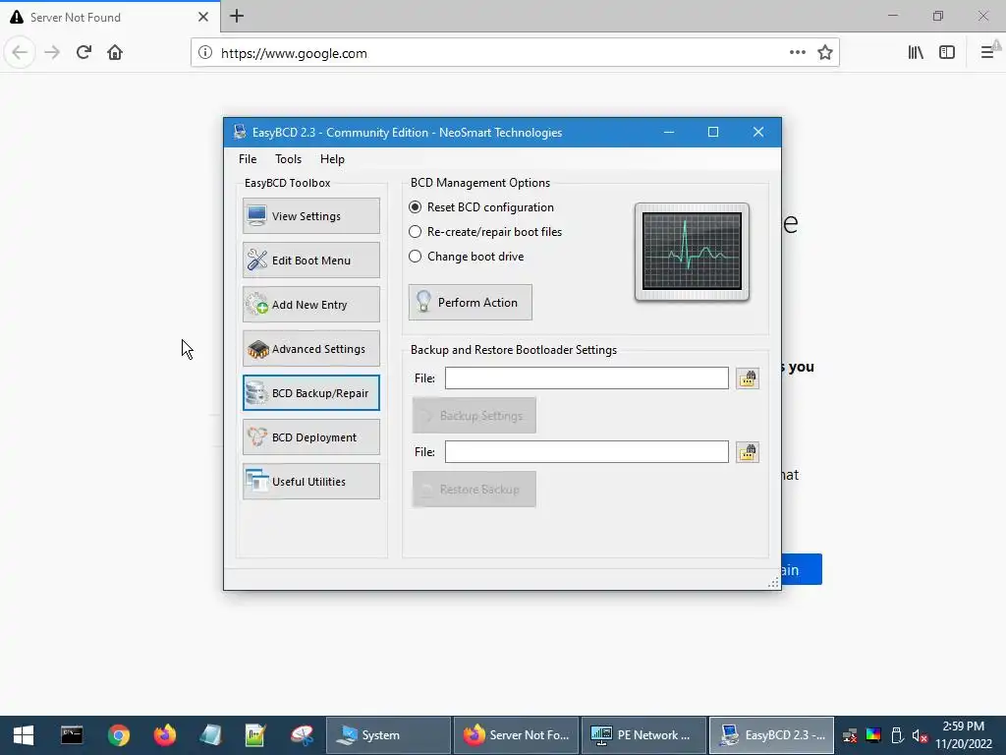
Task: Open the Edit Boot Menu section
Action: (311, 260)
